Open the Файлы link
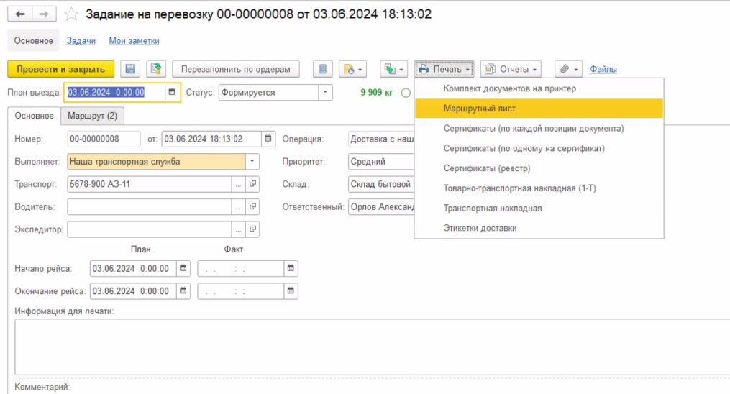 (603, 69)
